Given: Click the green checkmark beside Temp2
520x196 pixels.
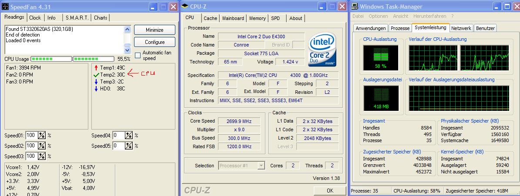Looking at the screenshot, I should click(x=96, y=75).
